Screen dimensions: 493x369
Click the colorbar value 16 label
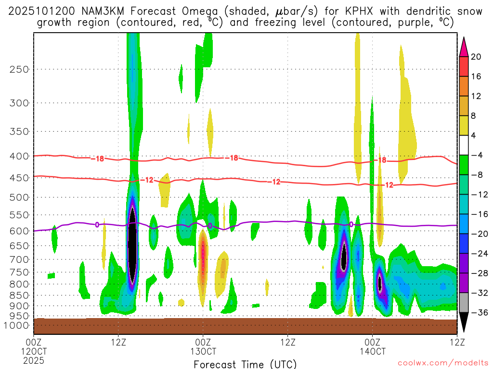coord(476,76)
